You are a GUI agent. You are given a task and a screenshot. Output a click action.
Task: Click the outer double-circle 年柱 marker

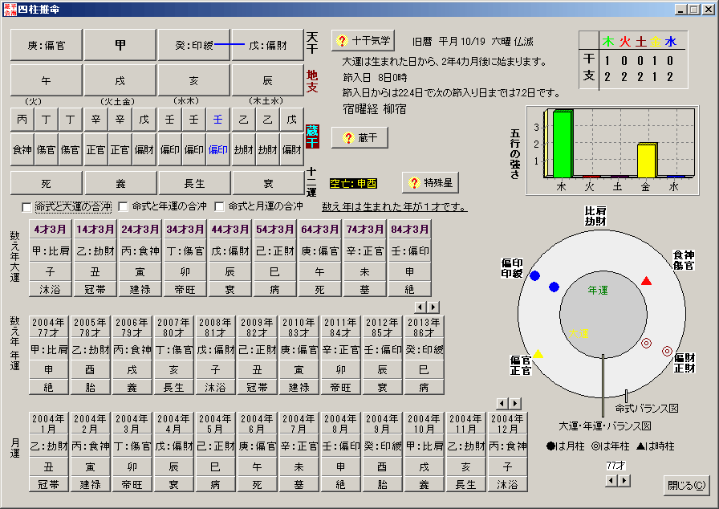coord(667,352)
